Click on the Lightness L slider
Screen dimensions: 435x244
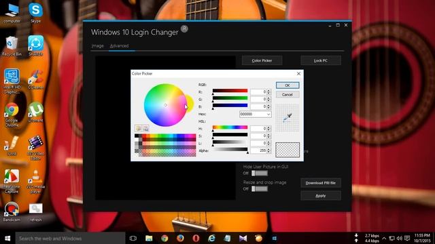230,142
